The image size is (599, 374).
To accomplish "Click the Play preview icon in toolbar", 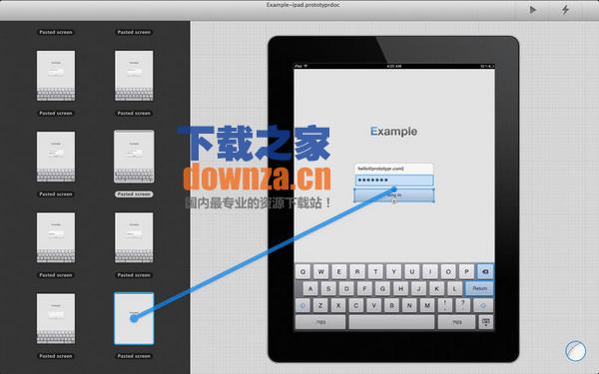I will [x=532, y=10].
